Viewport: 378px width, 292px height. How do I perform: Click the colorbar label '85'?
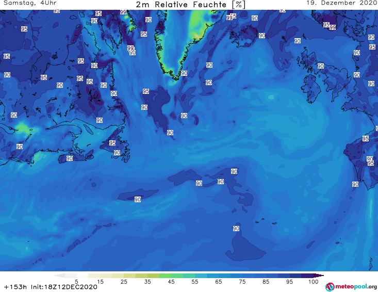coord(266,282)
